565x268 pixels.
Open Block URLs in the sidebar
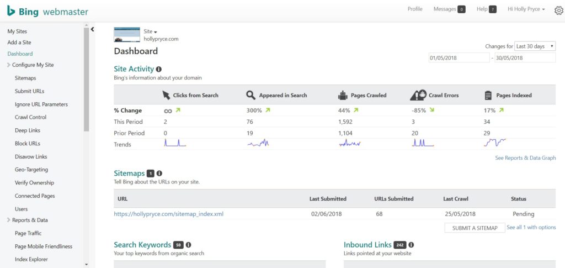click(x=28, y=144)
